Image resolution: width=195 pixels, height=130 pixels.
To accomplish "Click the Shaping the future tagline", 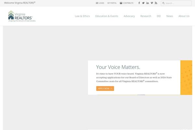I will click(22, 21).
